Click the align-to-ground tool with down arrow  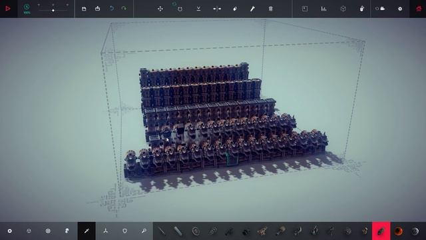pos(198,9)
